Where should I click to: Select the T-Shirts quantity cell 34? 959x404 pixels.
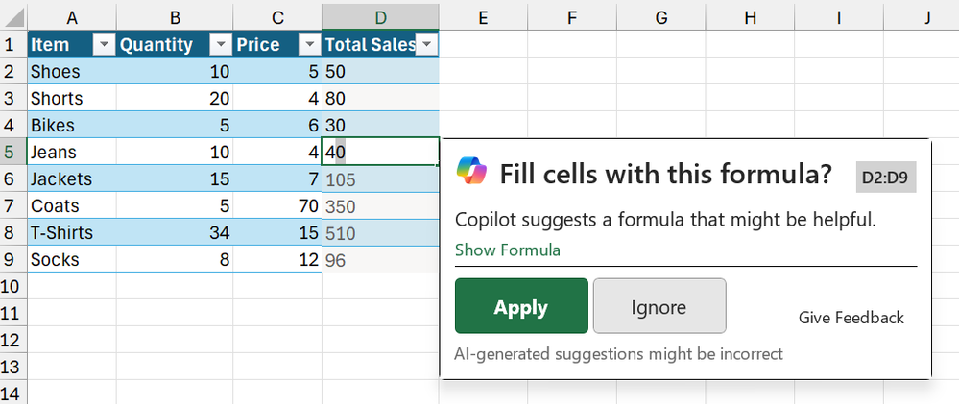(x=175, y=232)
